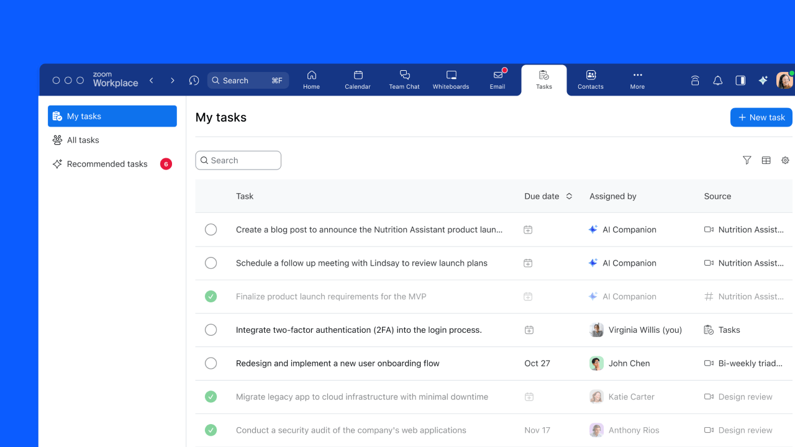Image resolution: width=795 pixels, height=447 pixels.
Task: Uncheck the completed cloud migration task
Action: coord(211,396)
